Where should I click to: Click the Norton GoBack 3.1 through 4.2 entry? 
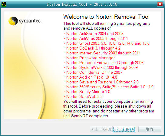(92, 48)
